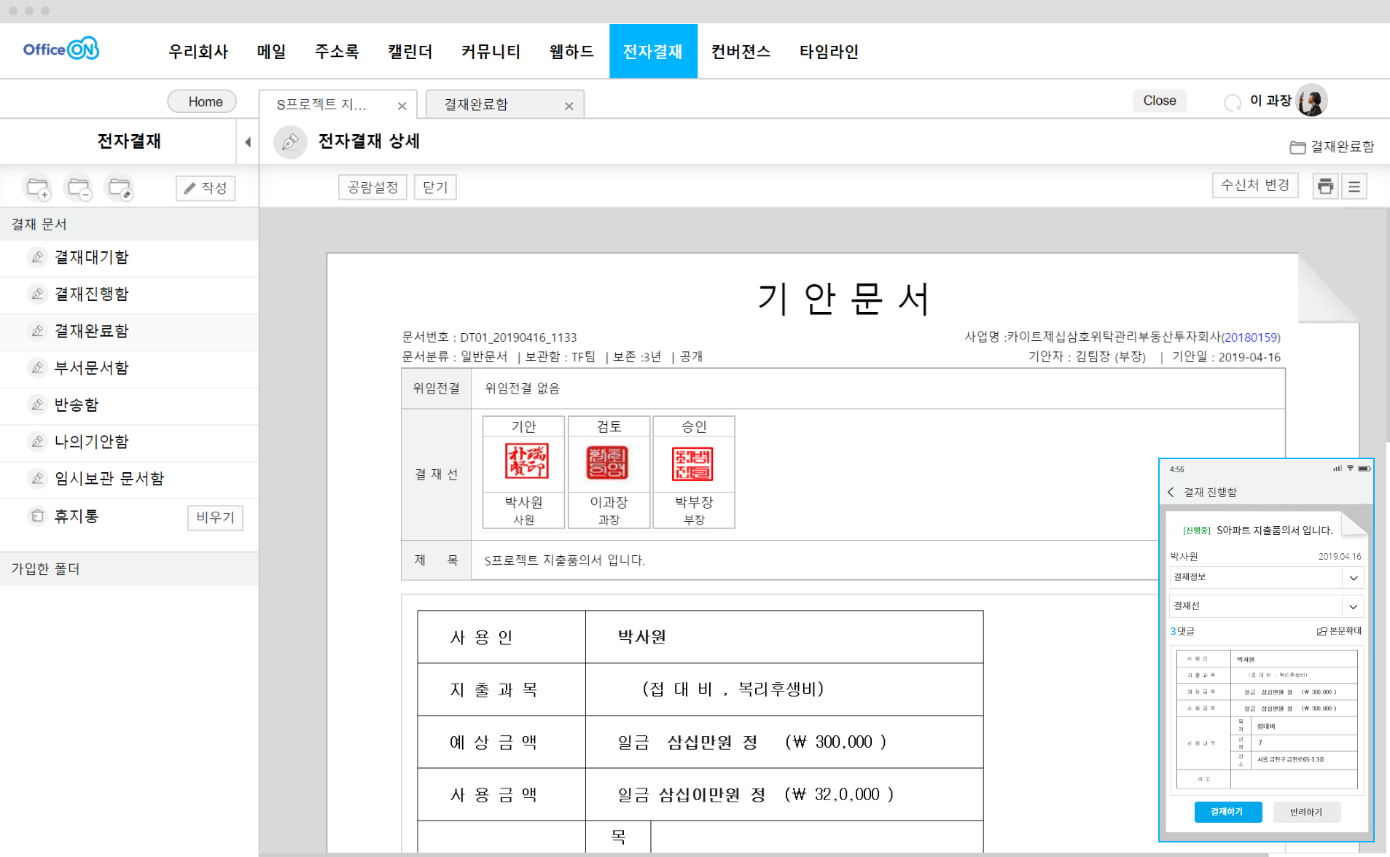Empty trash with the 비우기 button
1390x857 pixels.
(215, 517)
